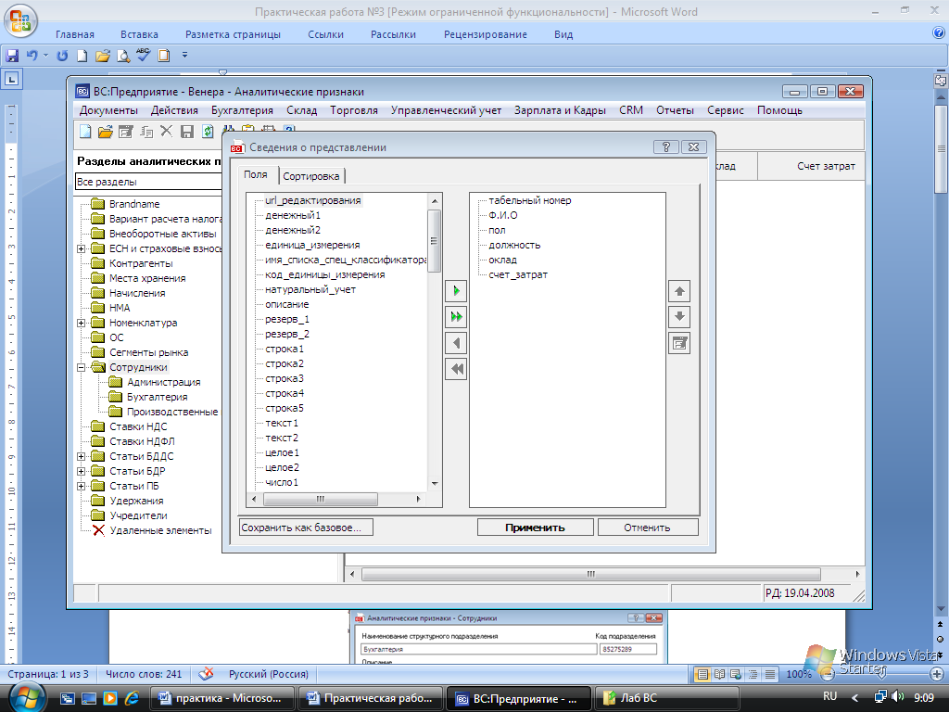This screenshot has width=949, height=712.
Task: Open Word print preview icon
Action: coord(123,56)
